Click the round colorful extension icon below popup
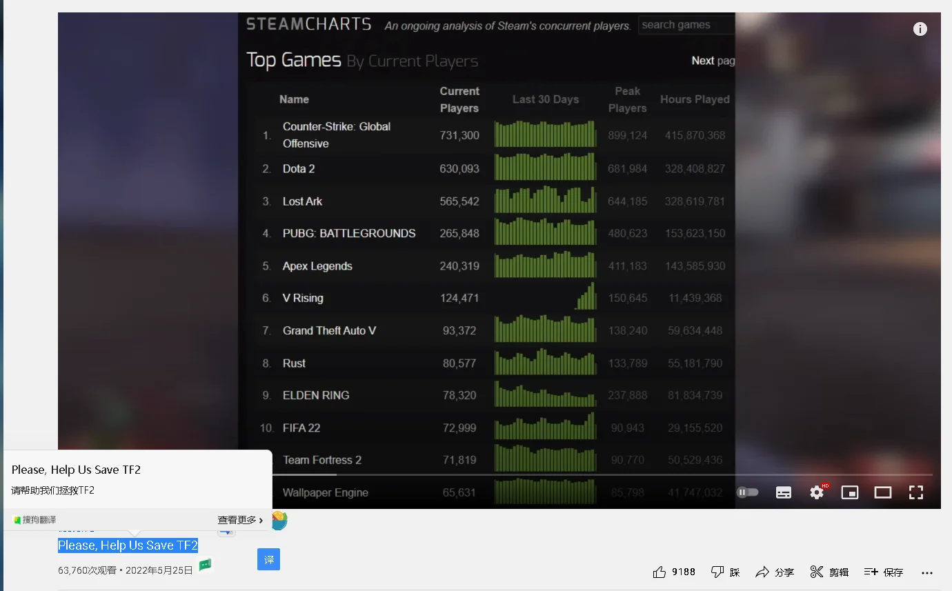 click(279, 520)
